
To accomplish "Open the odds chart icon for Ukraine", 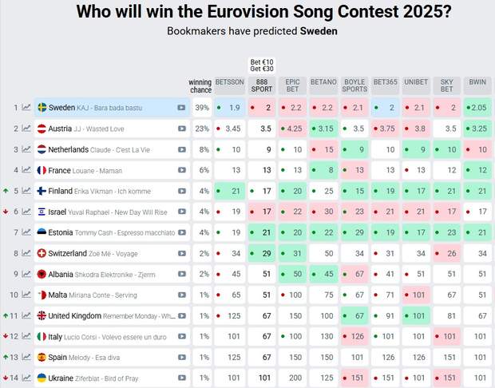I will pyautogui.click(x=26, y=378).
